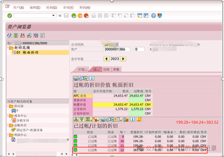
Task: Click the bar chart simulation icon in application toolbar
Action: (x=29, y=35)
